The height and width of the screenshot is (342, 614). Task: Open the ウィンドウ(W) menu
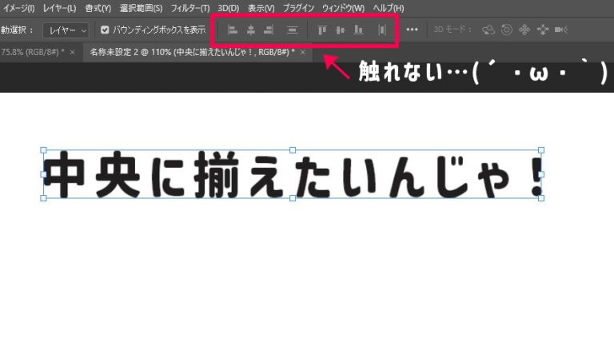pyautogui.click(x=343, y=8)
